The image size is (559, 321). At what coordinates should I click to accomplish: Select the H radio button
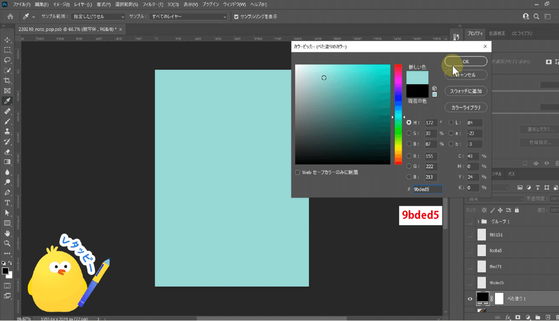409,123
